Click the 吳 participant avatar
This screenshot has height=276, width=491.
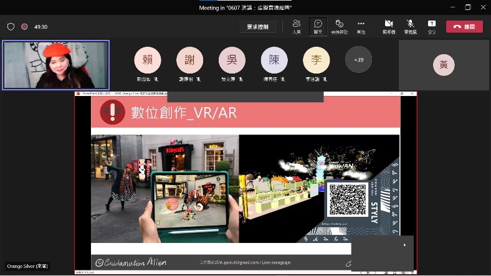[x=232, y=60]
